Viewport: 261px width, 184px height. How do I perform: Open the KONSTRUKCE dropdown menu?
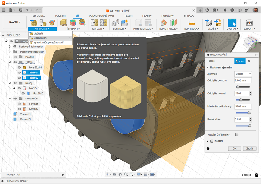[x=169, y=29]
